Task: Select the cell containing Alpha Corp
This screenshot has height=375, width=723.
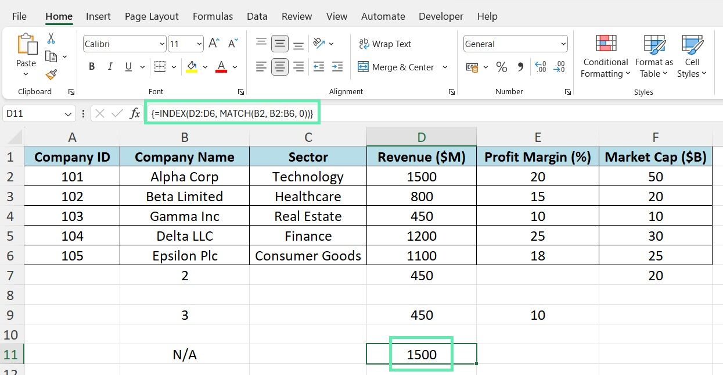Action: pyautogui.click(x=185, y=177)
